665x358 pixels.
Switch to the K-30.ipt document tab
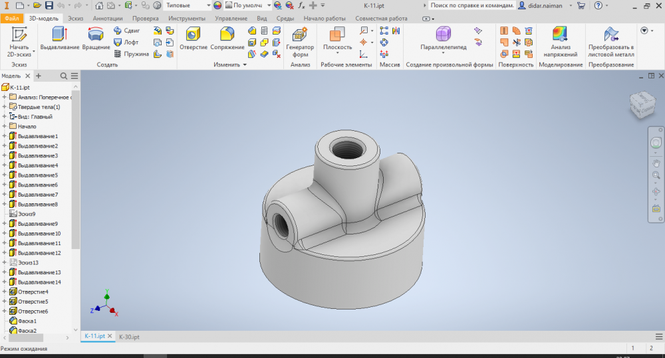point(129,337)
